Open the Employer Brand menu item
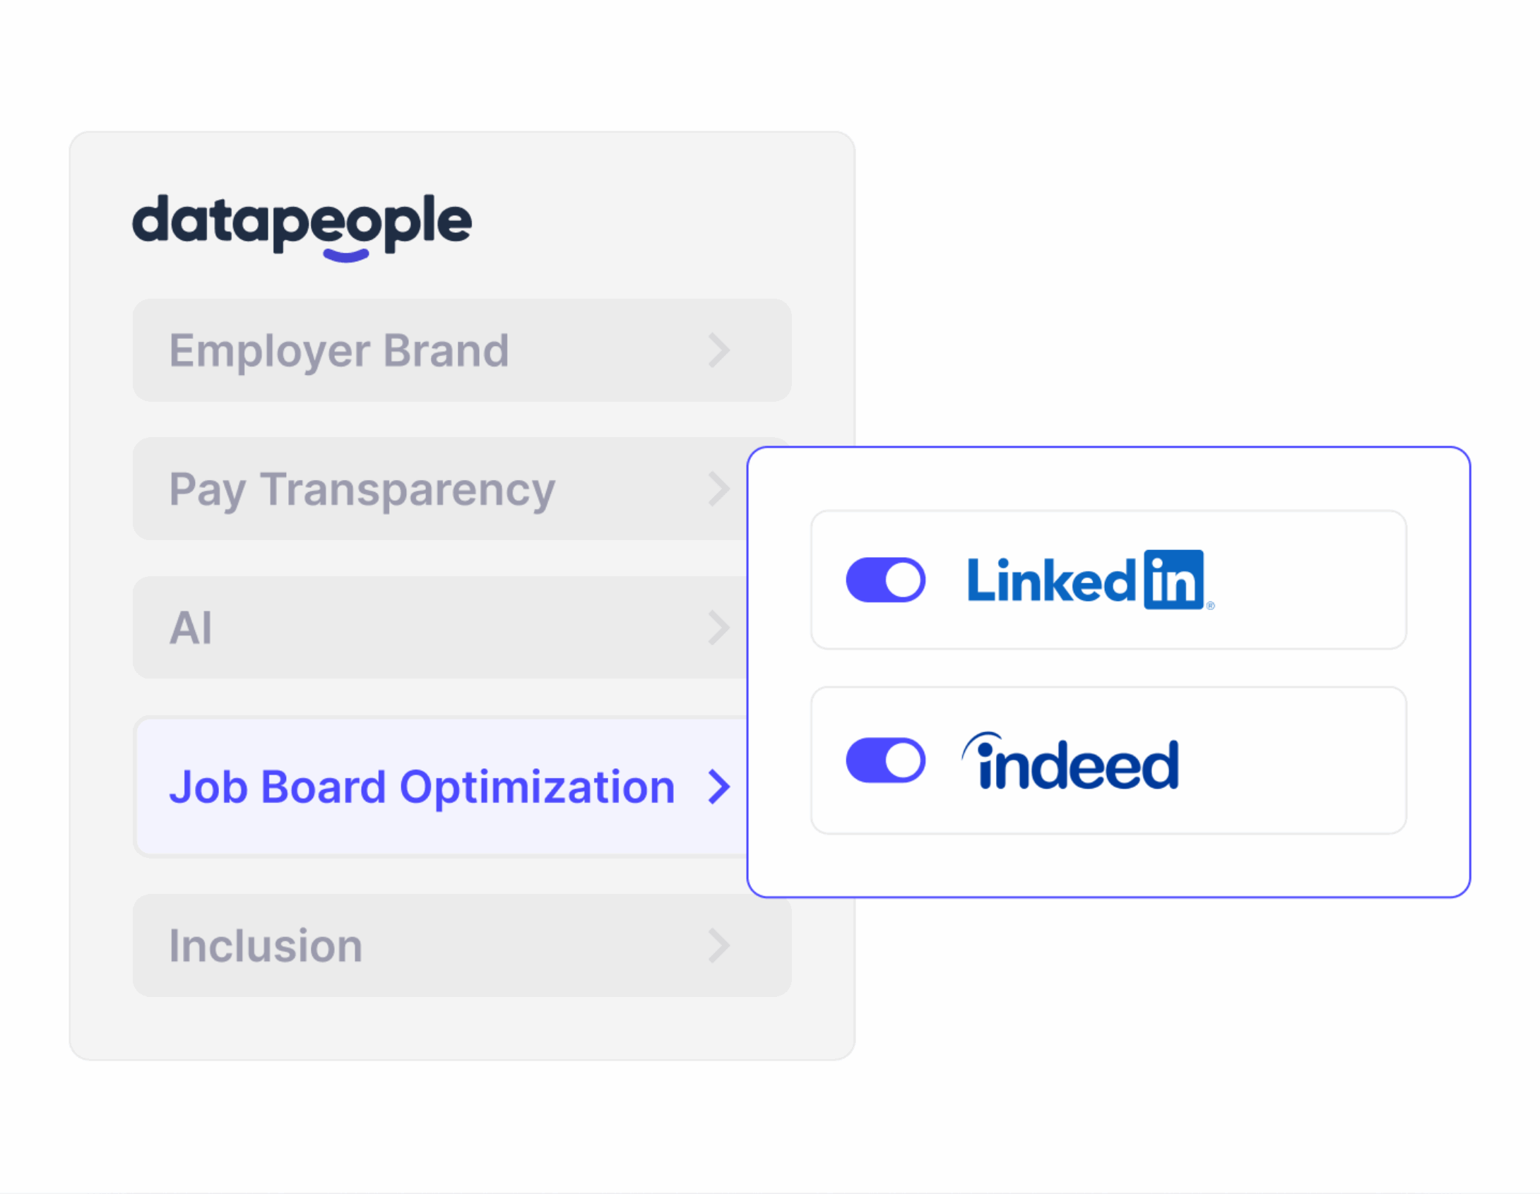 pos(339,350)
